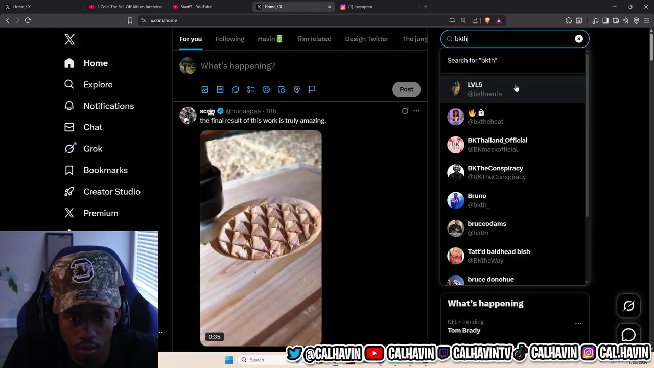Open bruceodams @bkthr search result
The image size is (654, 368).
(513, 228)
